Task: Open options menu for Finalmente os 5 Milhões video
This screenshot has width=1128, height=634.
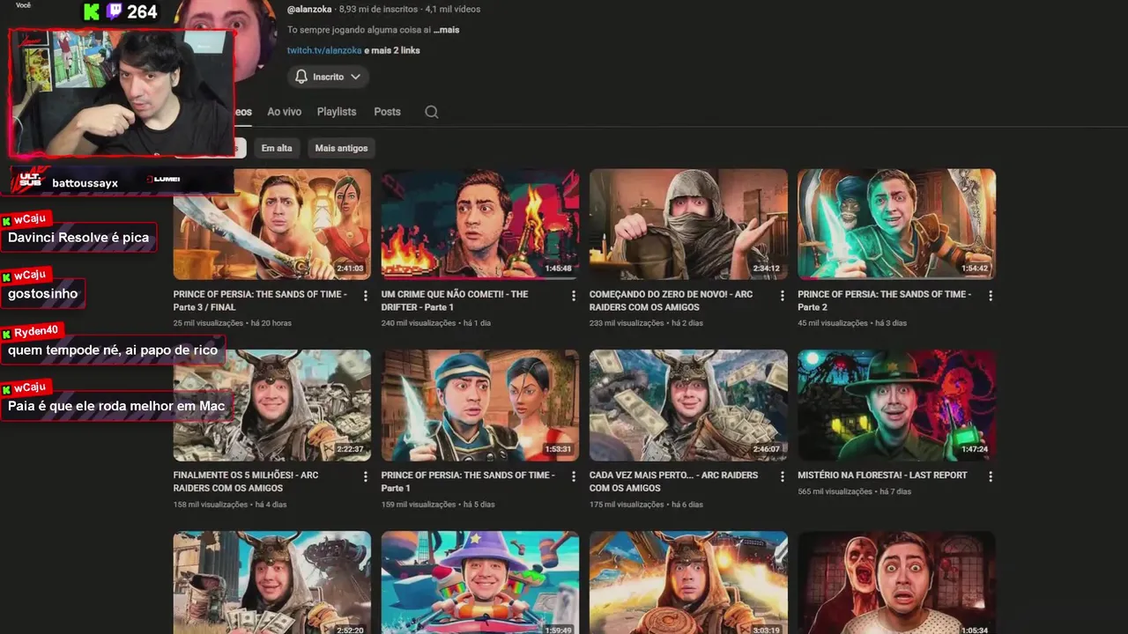Action: (366, 476)
